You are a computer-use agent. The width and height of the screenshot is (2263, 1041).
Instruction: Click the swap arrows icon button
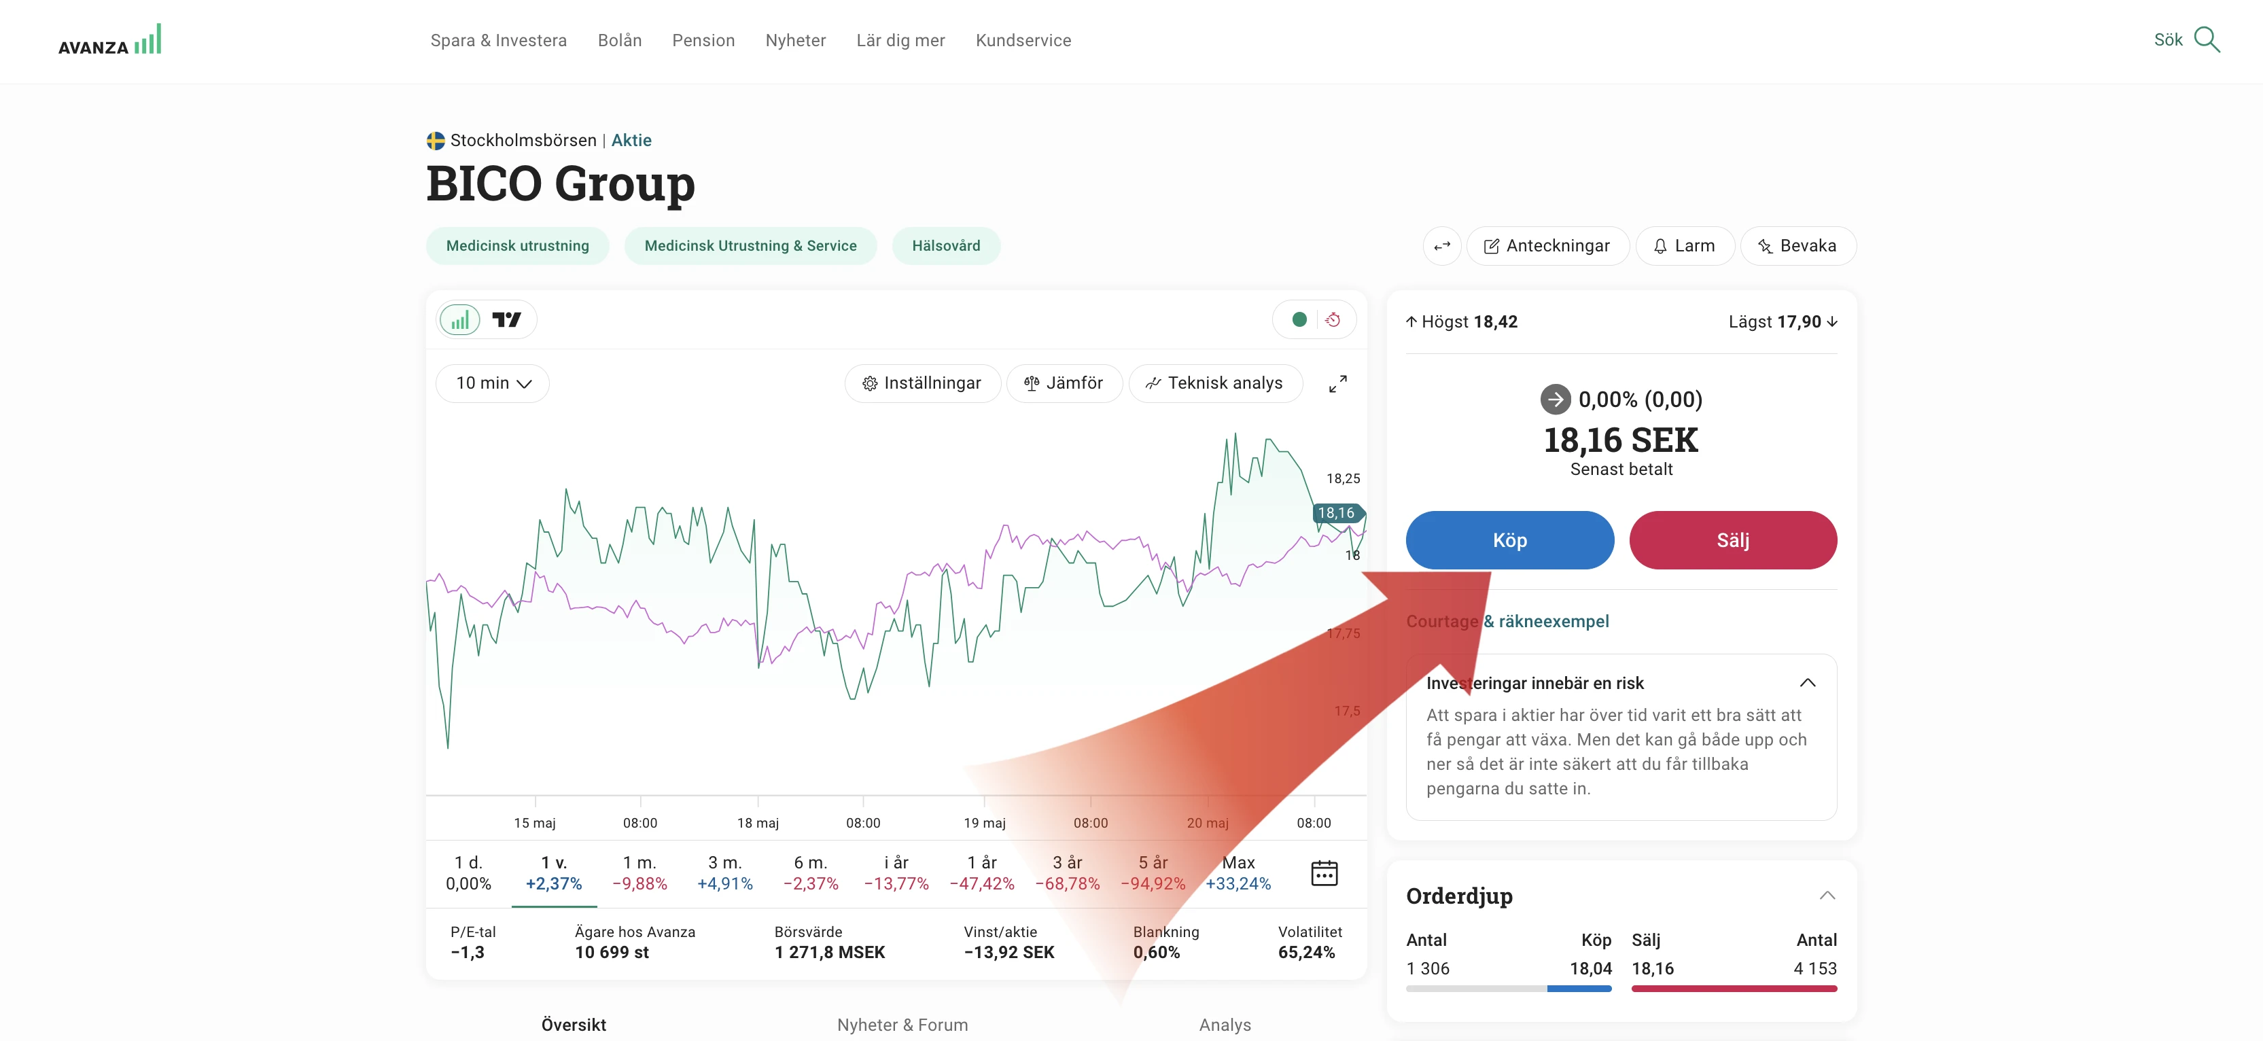tap(1441, 246)
